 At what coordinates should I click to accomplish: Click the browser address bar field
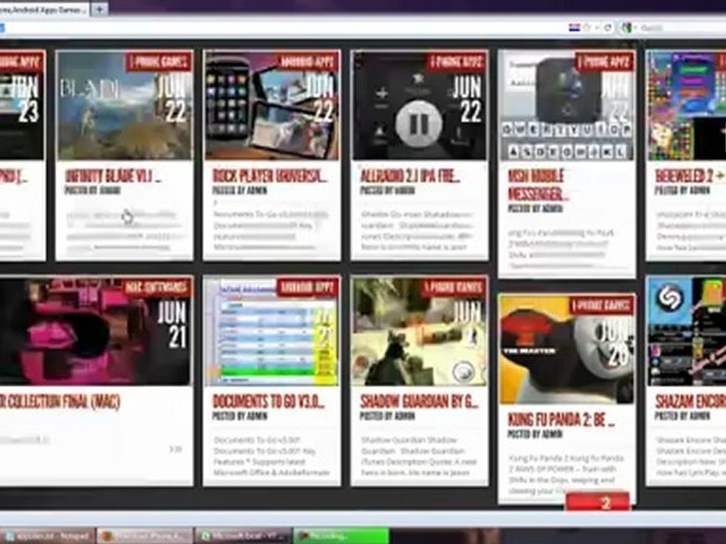pyautogui.click(x=282, y=28)
